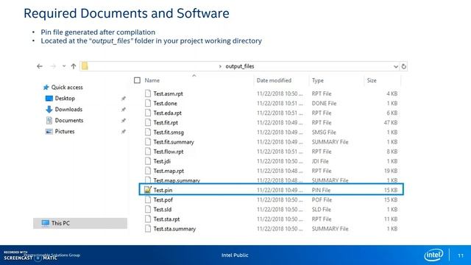
Task: Select the Test.jdi file
Action: click(x=162, y=161)
